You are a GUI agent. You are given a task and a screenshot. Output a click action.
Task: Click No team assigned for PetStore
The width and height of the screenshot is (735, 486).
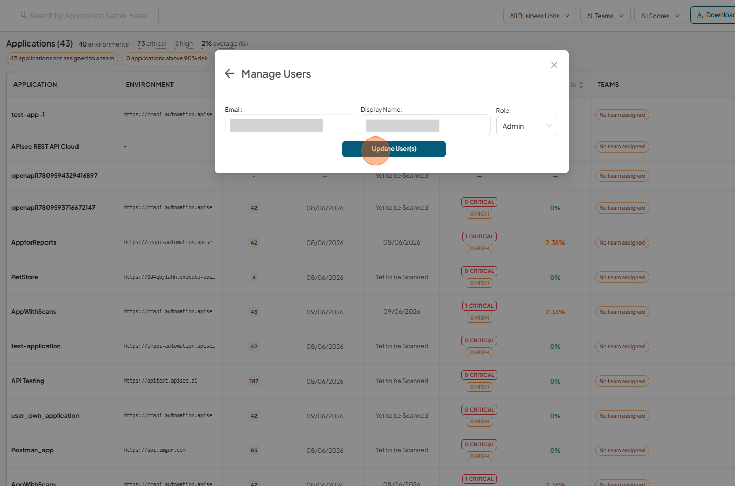click(622, 277)
